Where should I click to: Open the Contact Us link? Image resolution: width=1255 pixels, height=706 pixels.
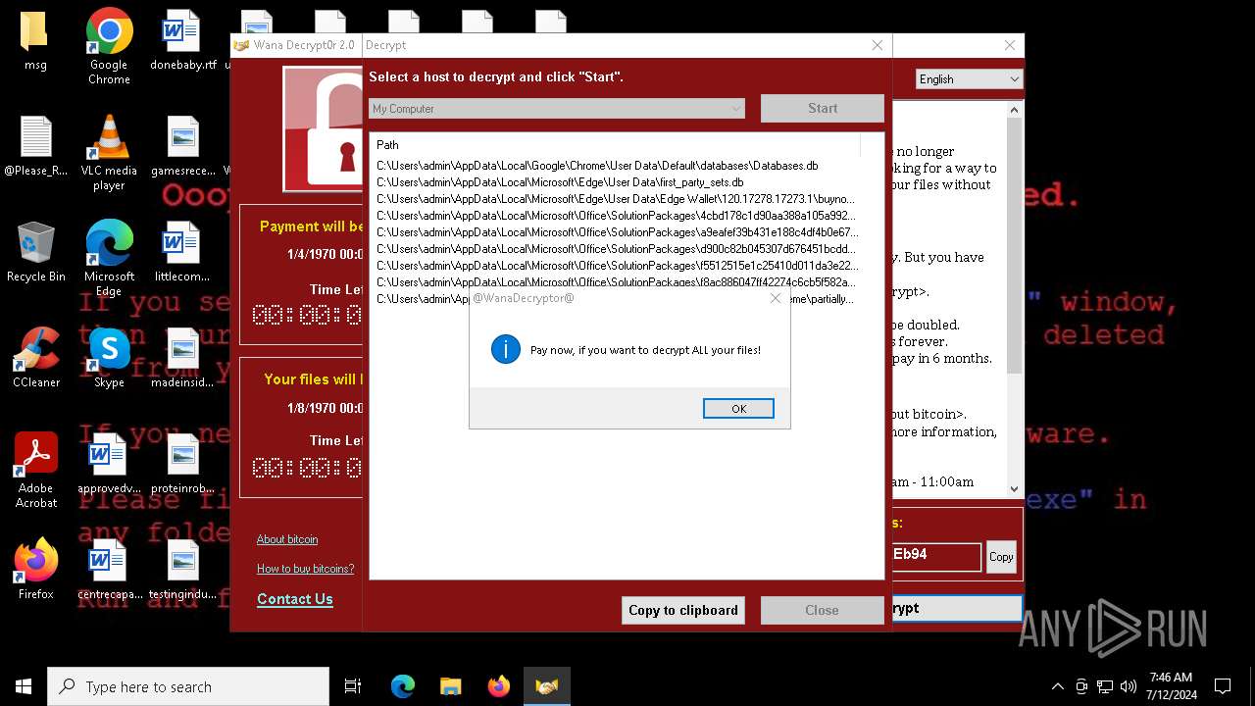coord(295,599)
